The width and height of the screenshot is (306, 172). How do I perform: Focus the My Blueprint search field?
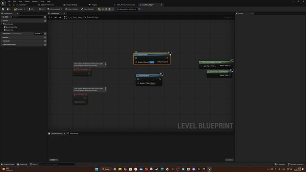point(27,17)
